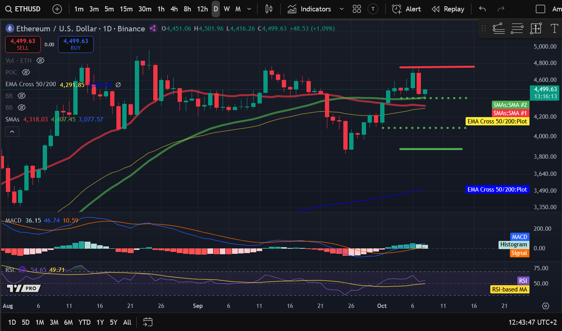Open the ETHUSD symbol search field
The image size is (562, 331).
[24, 9]
